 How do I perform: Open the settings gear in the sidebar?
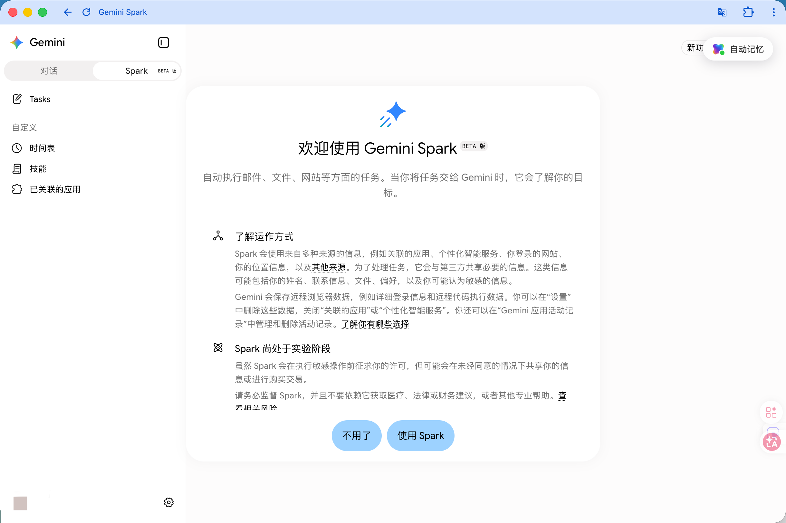[169, 502]
